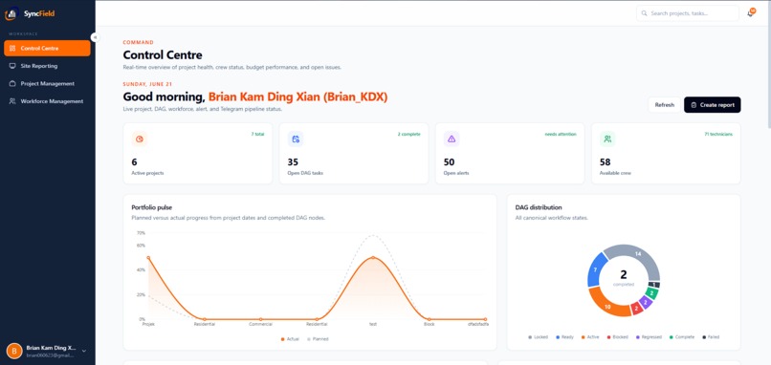The height and width of the screenshot is (365, 771).
Task: Click the Locked legend entry
Action: pos(538,337)
